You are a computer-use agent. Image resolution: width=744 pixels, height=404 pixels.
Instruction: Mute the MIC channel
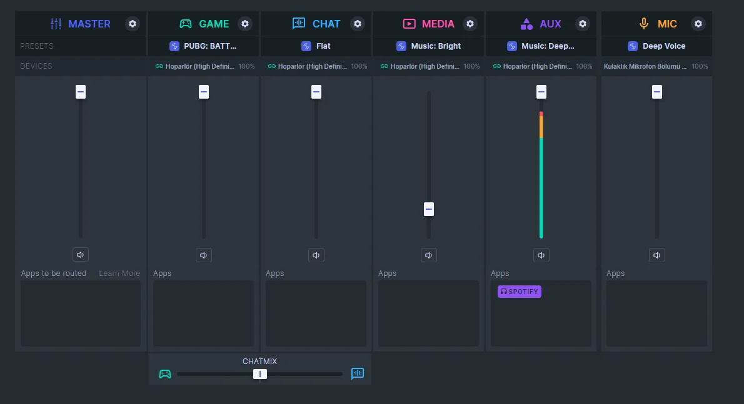pyautogui.click(x=656, y=255)
